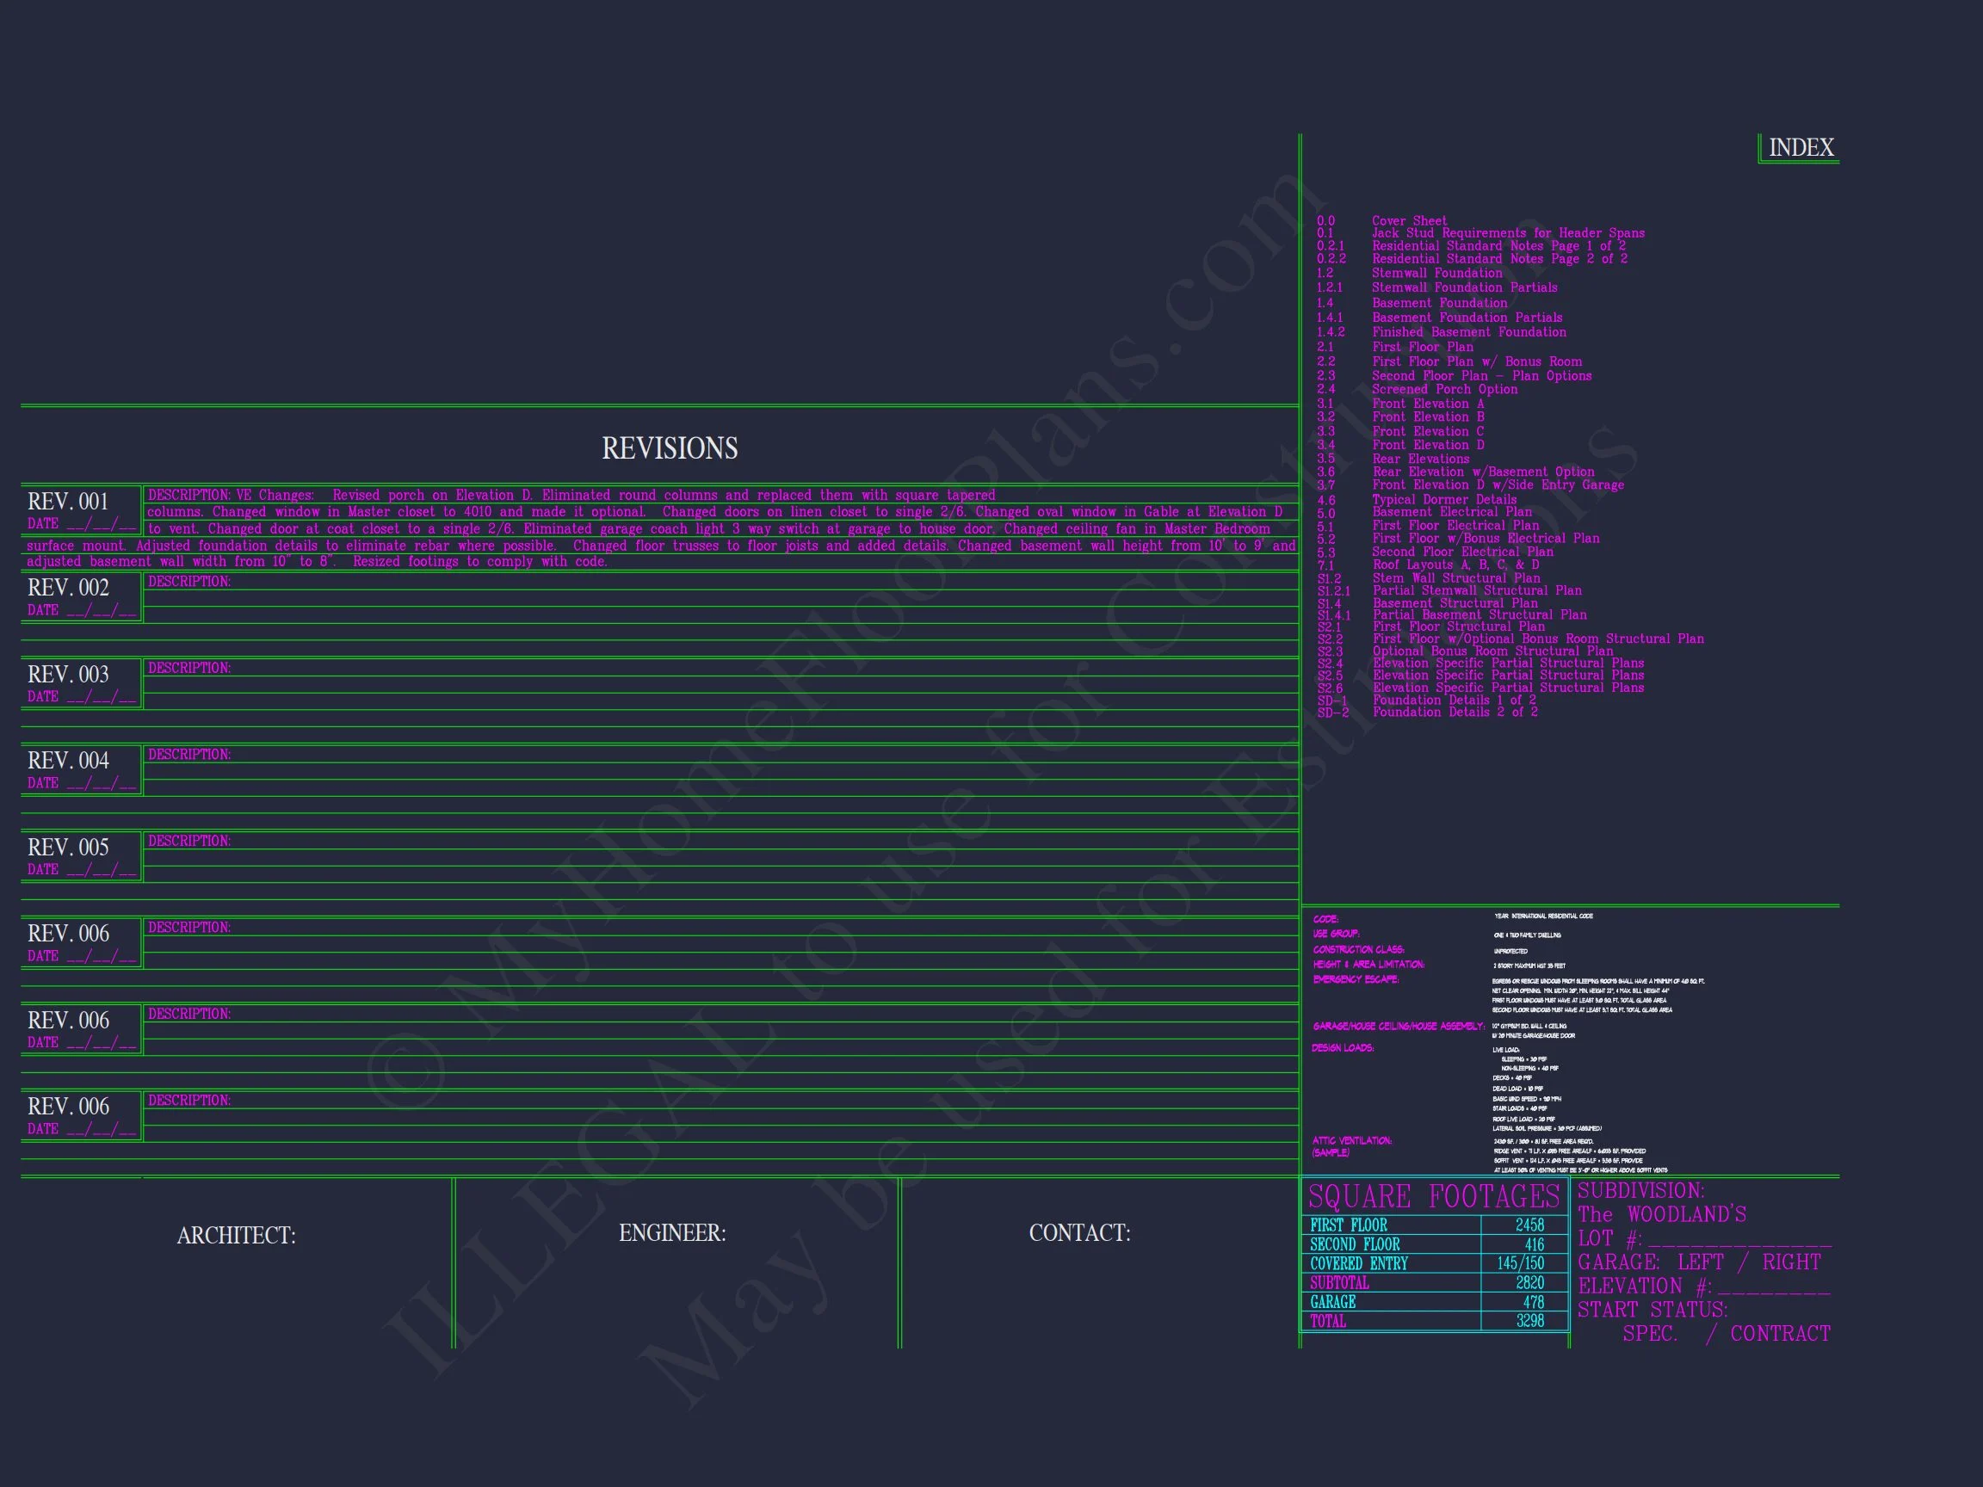The width and height of the screenshot is (1983, 1487).
Task: Click the Cover Sheet index entry
Action: point(1408,220)
